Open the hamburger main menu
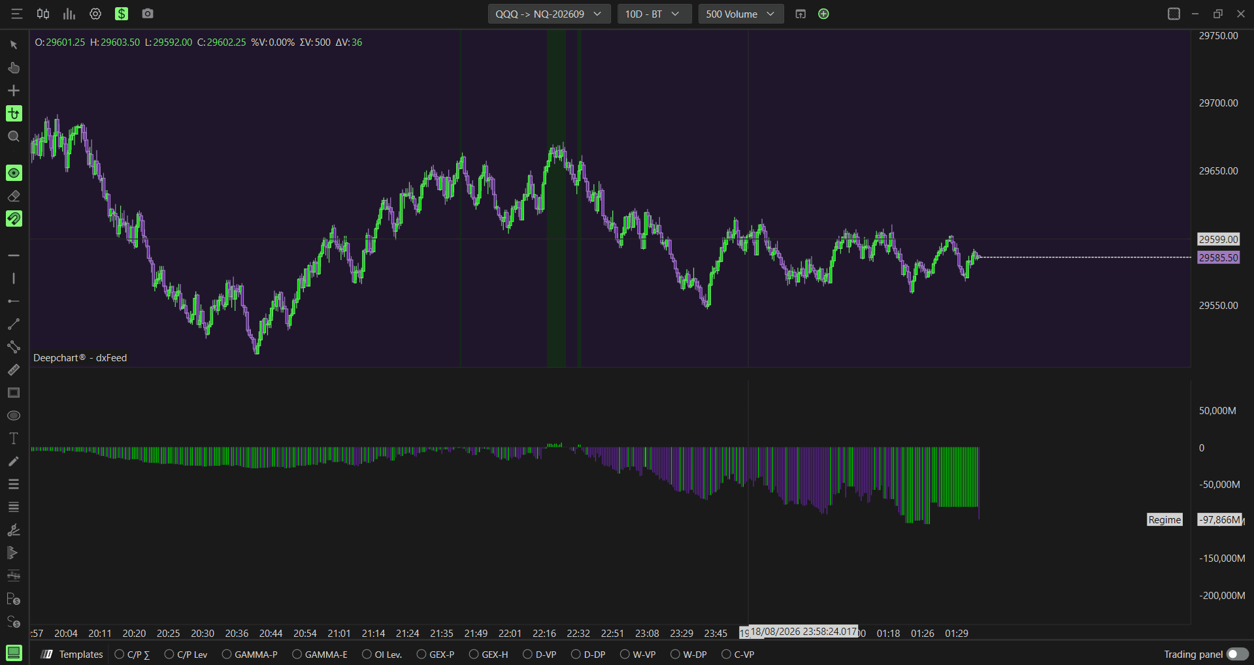Viewport: 1254px width, 665px height. tap(17, 14)
